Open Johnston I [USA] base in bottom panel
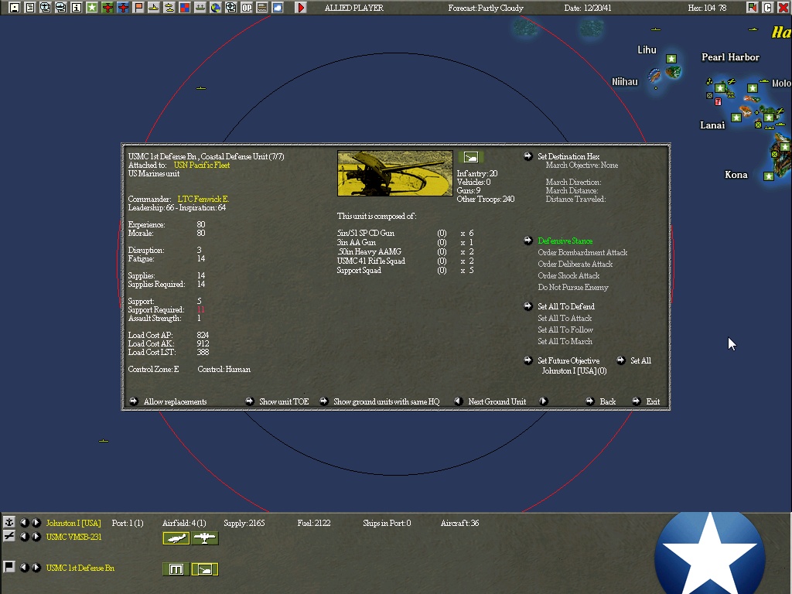The image size is (792, 594). tap(73, 523)
